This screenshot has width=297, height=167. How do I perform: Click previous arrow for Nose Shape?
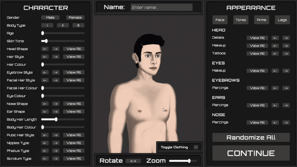tap(45, 104)
